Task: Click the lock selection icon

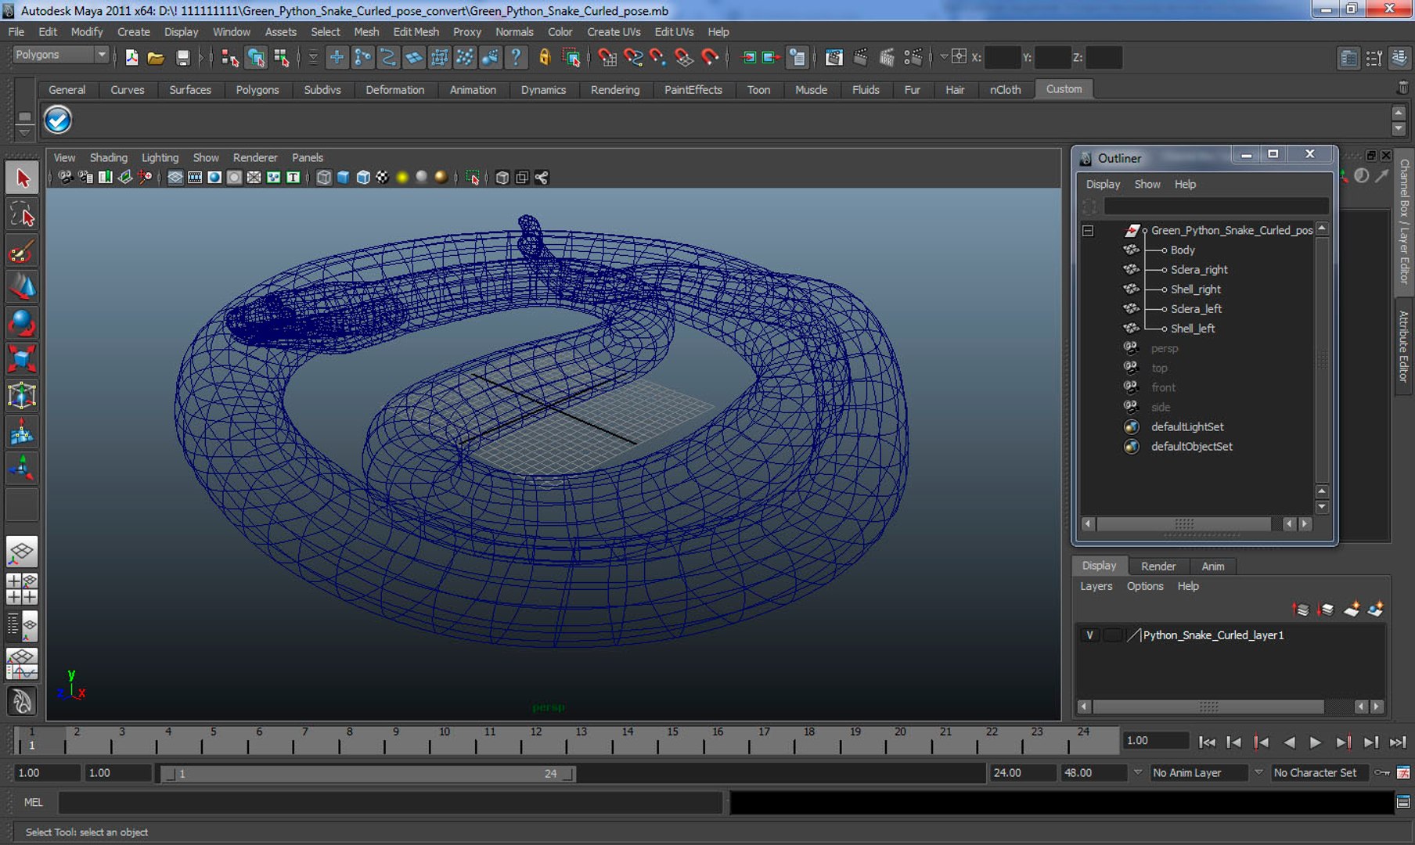Action: [545, 57]
